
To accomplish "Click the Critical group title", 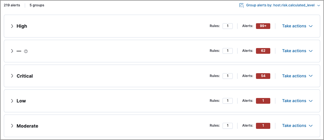I will coord(25,76).
